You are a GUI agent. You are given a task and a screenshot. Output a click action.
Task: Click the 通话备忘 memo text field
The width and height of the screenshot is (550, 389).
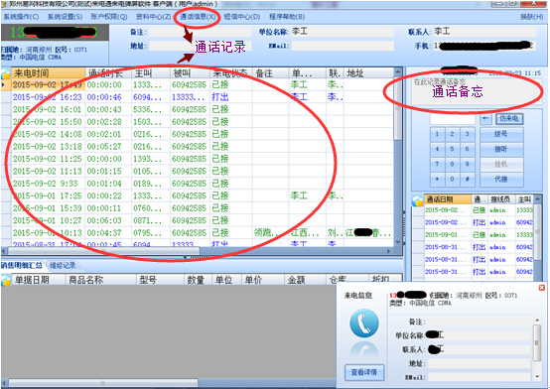pyautogui.click(x=476, y=91)
